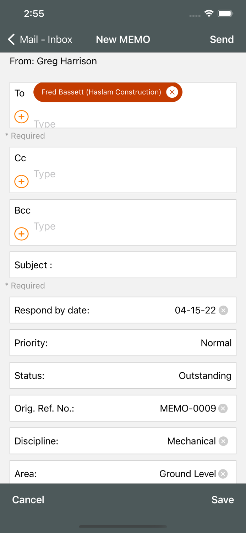Open the Priority dropdown set to Normal

[123, 343]
